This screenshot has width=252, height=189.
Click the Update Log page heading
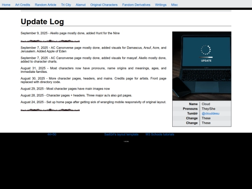coord(42,21)
